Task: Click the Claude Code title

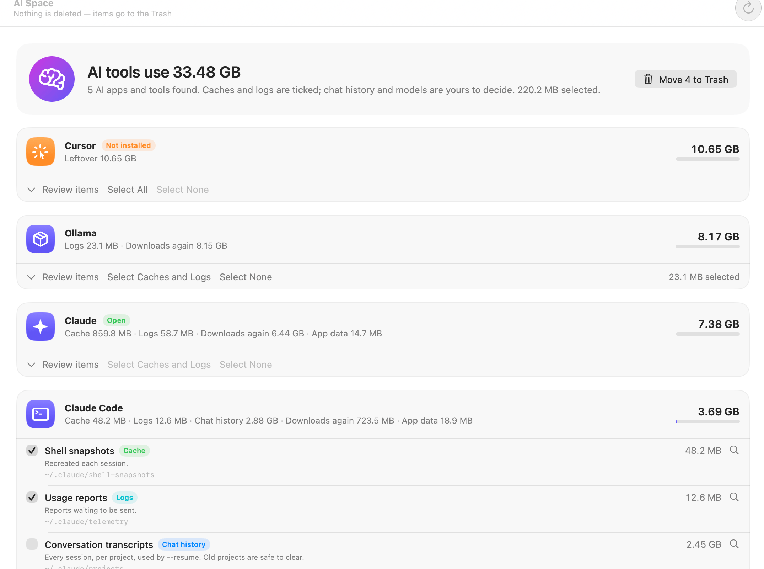Action: [94, 408]
